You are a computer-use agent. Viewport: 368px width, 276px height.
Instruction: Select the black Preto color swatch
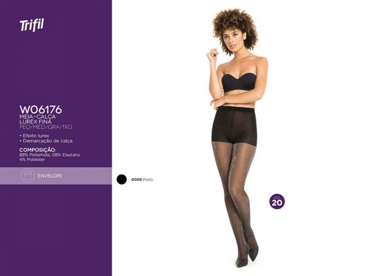click(121, 180)
